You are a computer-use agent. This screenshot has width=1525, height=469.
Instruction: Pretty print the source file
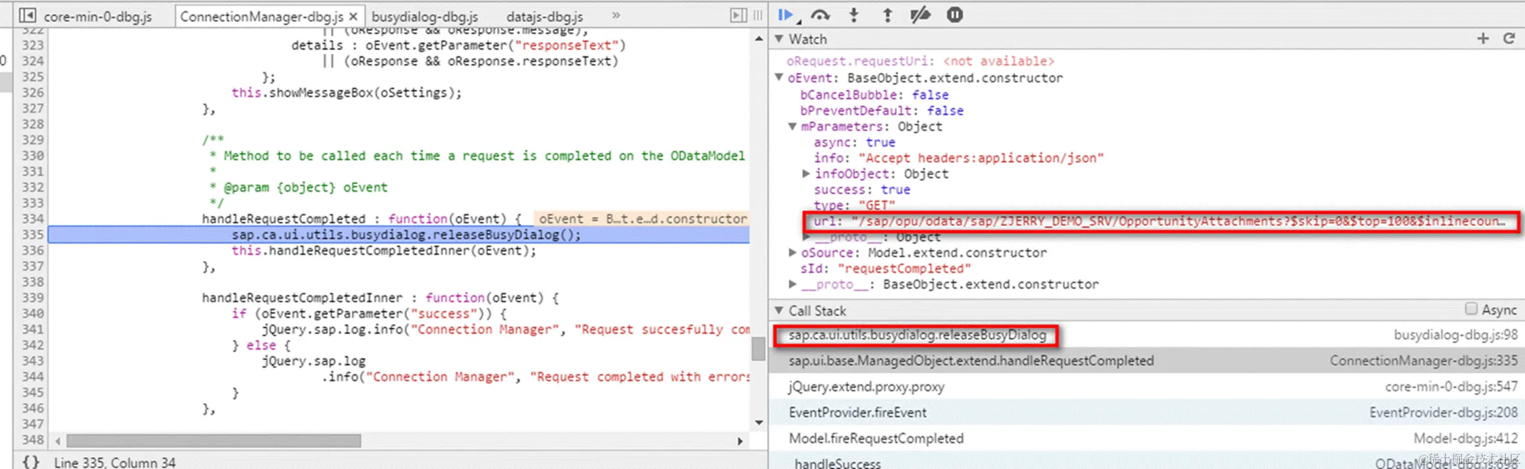point(30,462)
